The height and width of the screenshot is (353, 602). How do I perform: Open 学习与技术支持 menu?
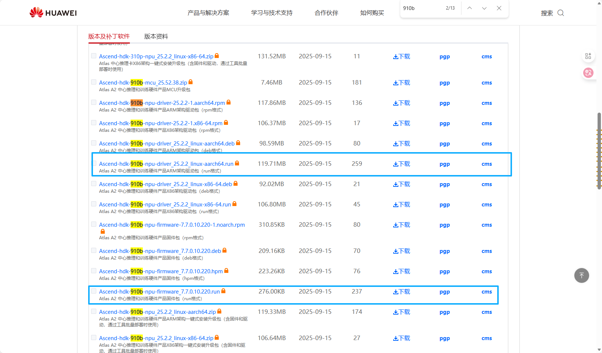coord(272,13)
